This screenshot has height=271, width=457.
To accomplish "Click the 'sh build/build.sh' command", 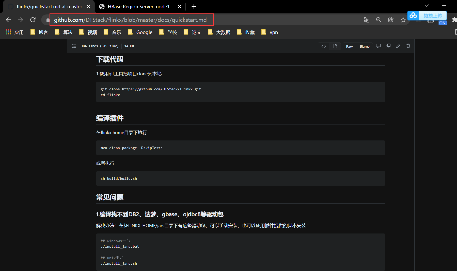I will (x=119, y=178).
